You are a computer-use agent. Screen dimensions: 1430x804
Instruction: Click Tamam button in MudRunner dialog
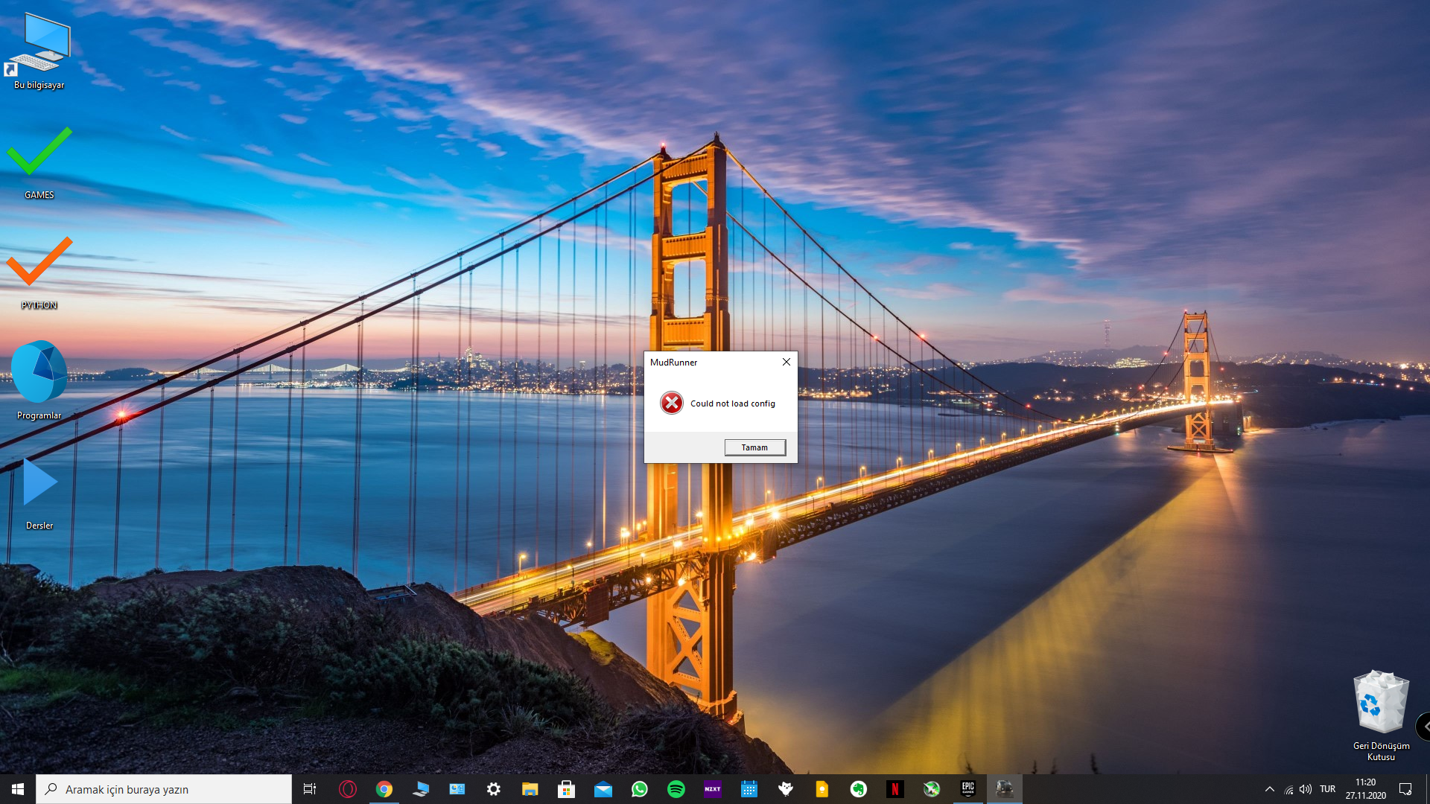[754, 447]
